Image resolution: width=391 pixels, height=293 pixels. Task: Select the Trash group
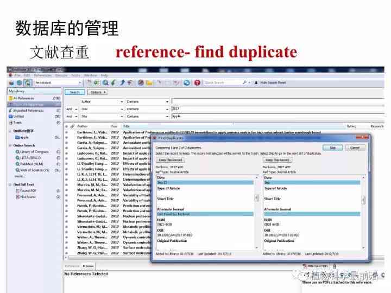(35, 123)
